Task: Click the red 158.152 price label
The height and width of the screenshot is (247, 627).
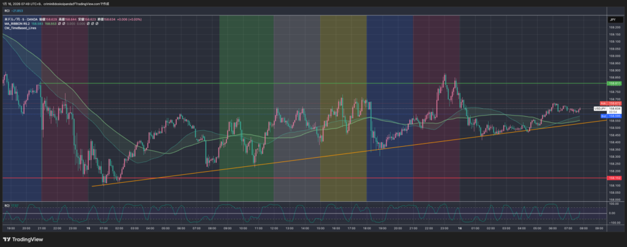Action: click(615, 178)
